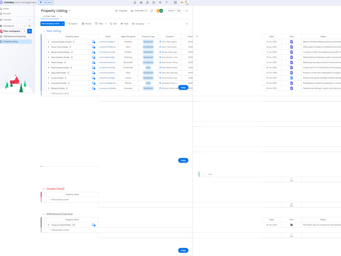Open Automate / 13

pos(139,11)
